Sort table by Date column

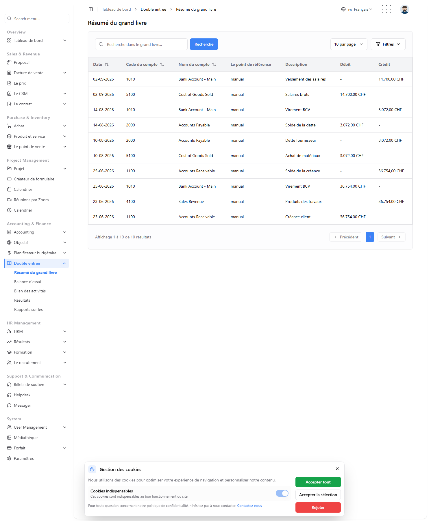pyautogui.click(x=107, y=64)
